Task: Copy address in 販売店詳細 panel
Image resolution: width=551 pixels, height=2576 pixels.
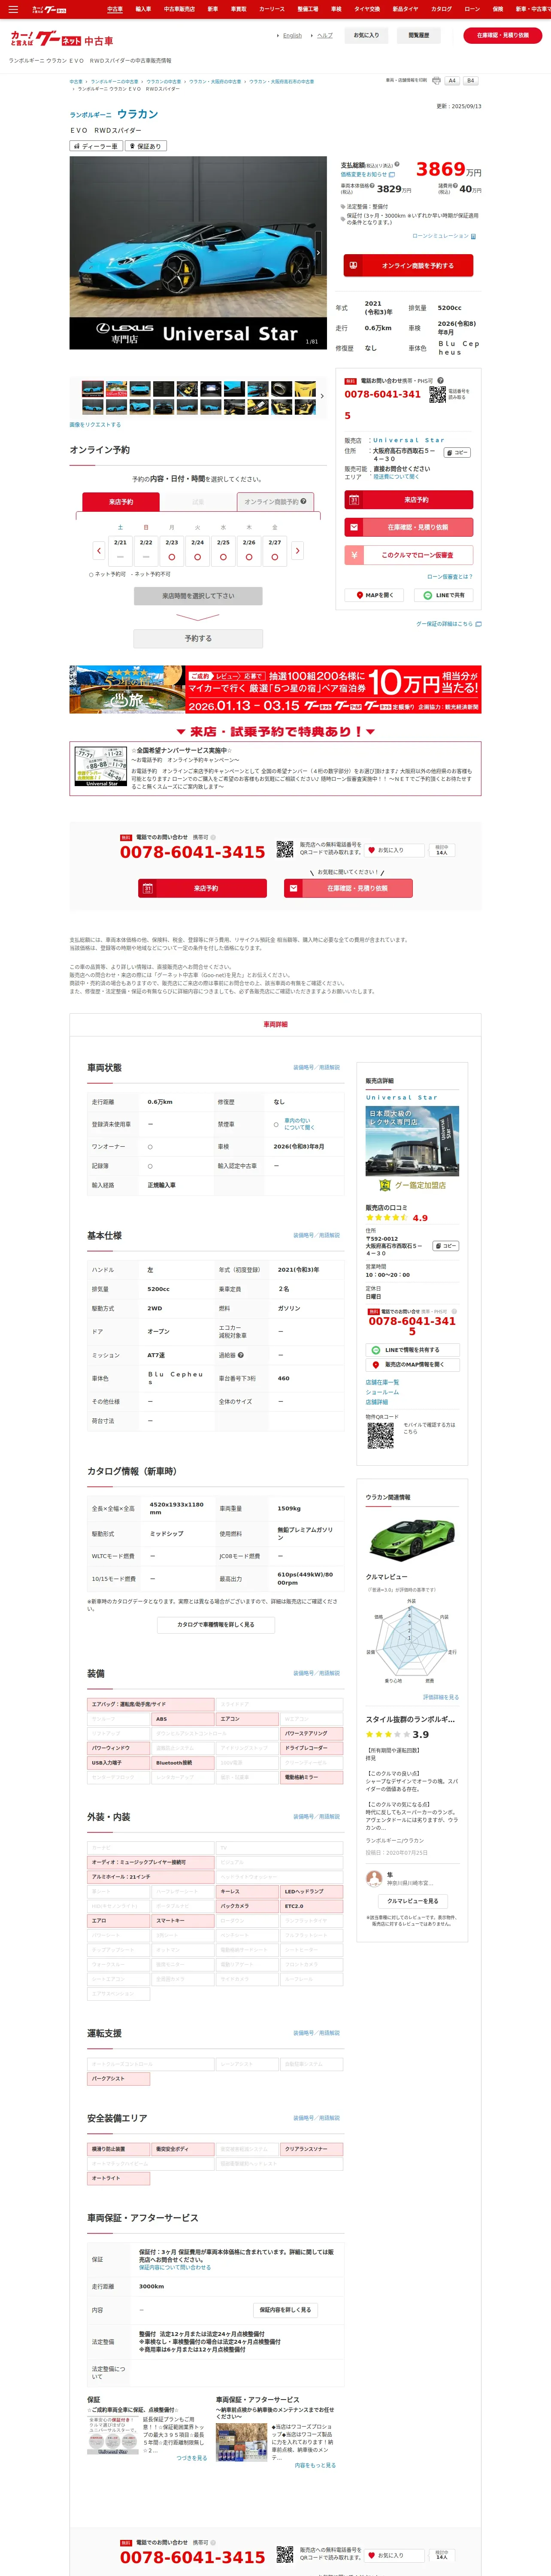Action: tap(446, 1246)
